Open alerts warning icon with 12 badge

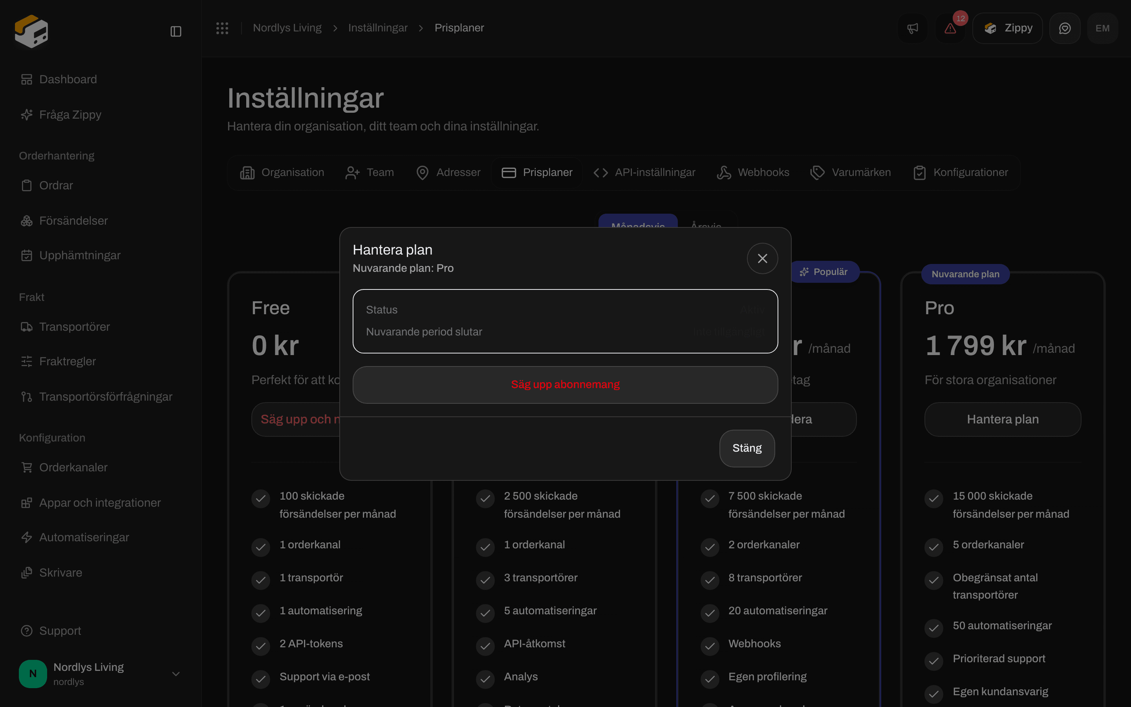(x=950, y=29)
